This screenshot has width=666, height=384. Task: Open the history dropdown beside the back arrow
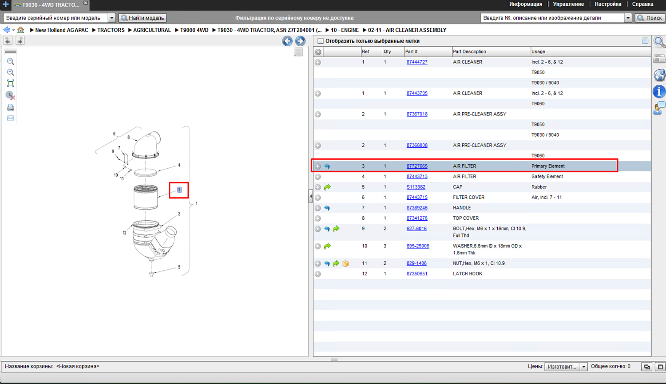(13, 30)
